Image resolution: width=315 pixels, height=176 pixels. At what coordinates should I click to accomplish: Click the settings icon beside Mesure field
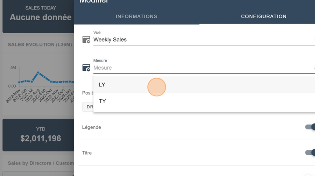pos(86,68)
